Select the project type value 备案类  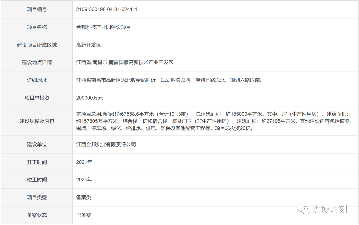(84, 197)
